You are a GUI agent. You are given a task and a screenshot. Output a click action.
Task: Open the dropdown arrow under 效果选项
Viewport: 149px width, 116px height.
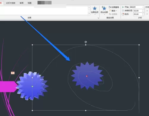tap(95, 15)
